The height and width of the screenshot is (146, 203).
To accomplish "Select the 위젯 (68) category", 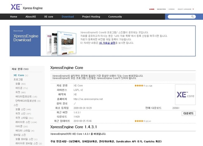I will click(x=20, y=92).
